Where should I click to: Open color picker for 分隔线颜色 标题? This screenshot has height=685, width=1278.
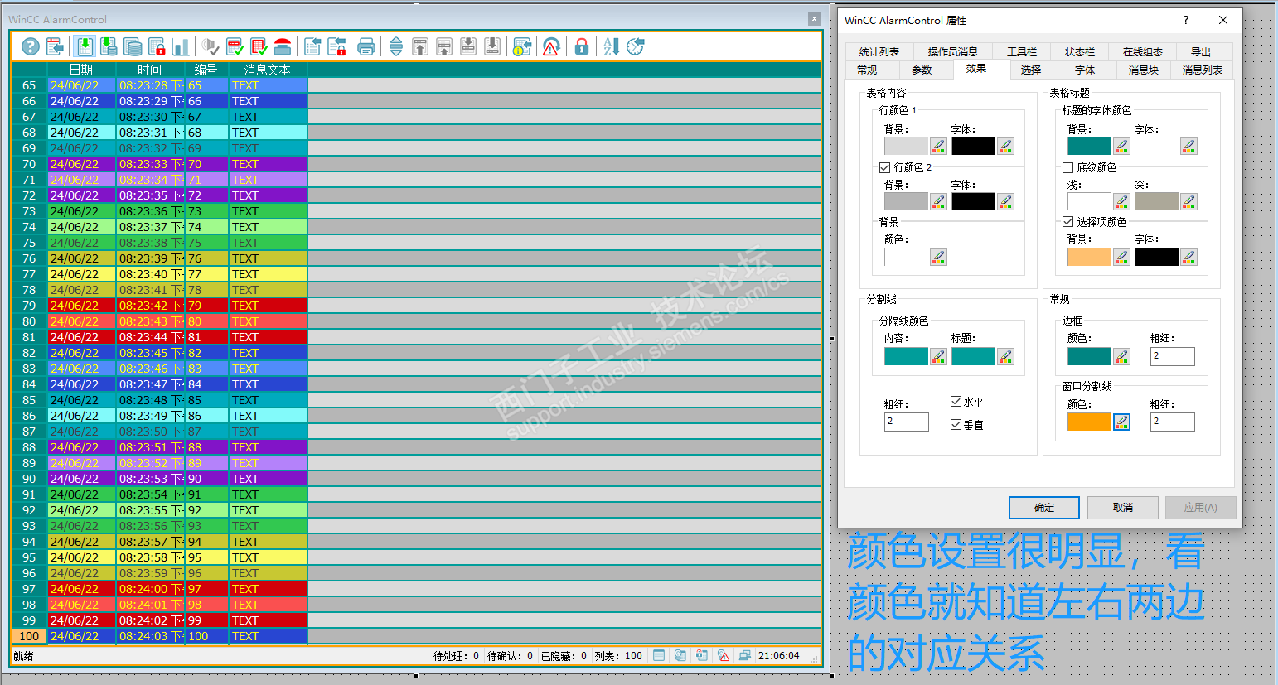point(1005,356)
